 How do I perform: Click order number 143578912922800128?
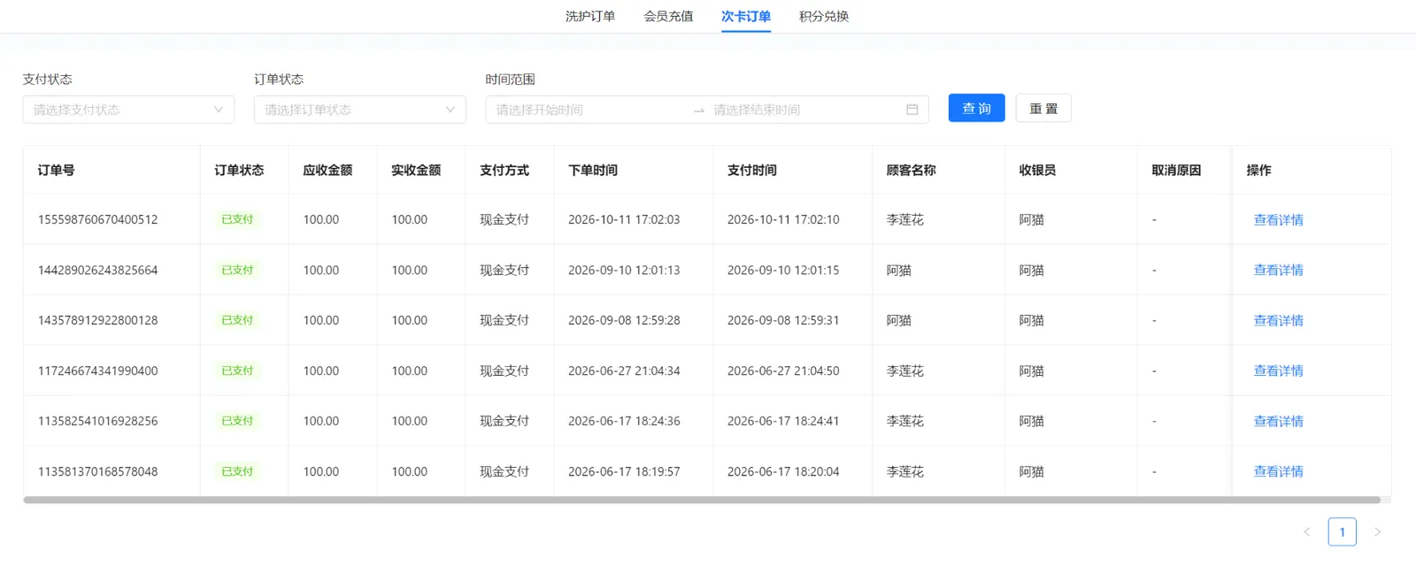point(97,320)
